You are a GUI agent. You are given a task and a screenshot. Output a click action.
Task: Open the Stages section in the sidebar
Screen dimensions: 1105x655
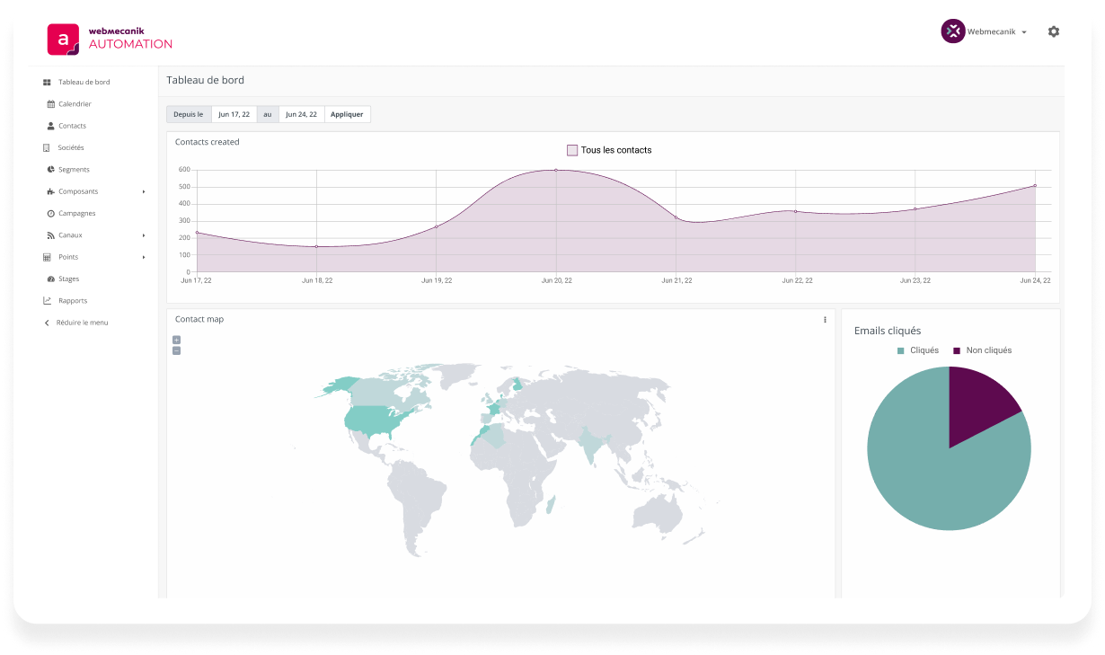(x=69, y=279)
